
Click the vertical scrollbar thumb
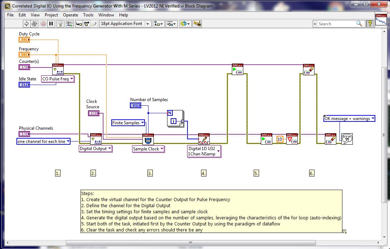[x=384, y=135]
